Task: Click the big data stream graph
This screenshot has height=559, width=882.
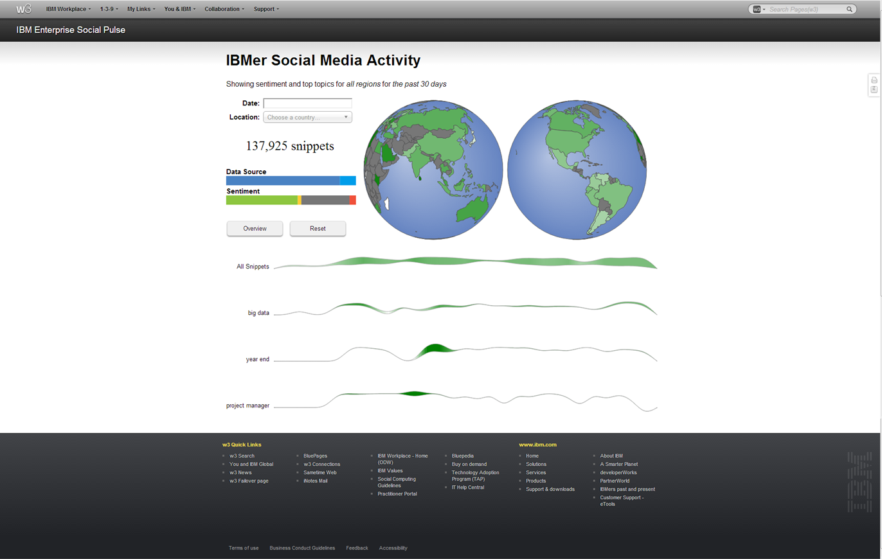Action: pyautogui.click(x=465, y=308)
